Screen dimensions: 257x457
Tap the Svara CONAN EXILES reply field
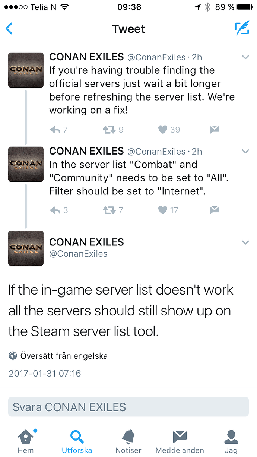(x=128, y=407)
